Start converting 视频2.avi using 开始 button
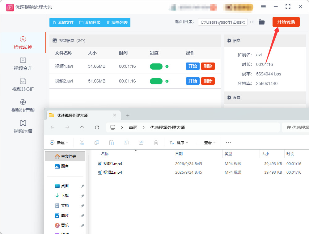 [193, 81]
